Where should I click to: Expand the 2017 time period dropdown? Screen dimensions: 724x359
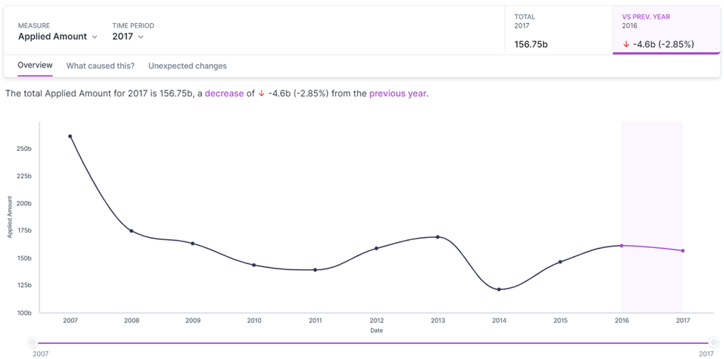pos(128,36)
